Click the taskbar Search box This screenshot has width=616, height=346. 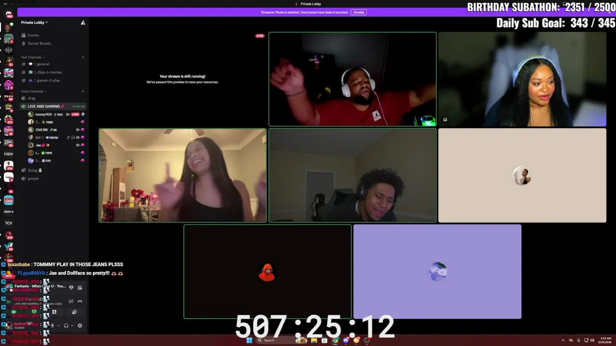282,340
